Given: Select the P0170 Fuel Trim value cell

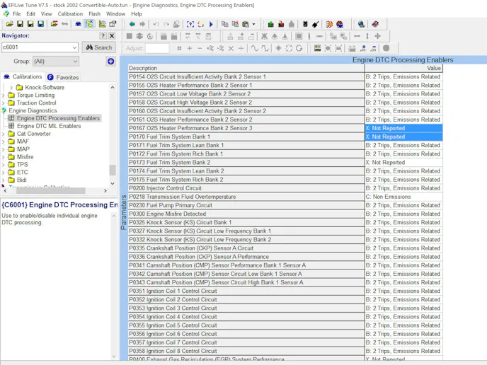Looking at the screenshot, I should coord(403,137).
